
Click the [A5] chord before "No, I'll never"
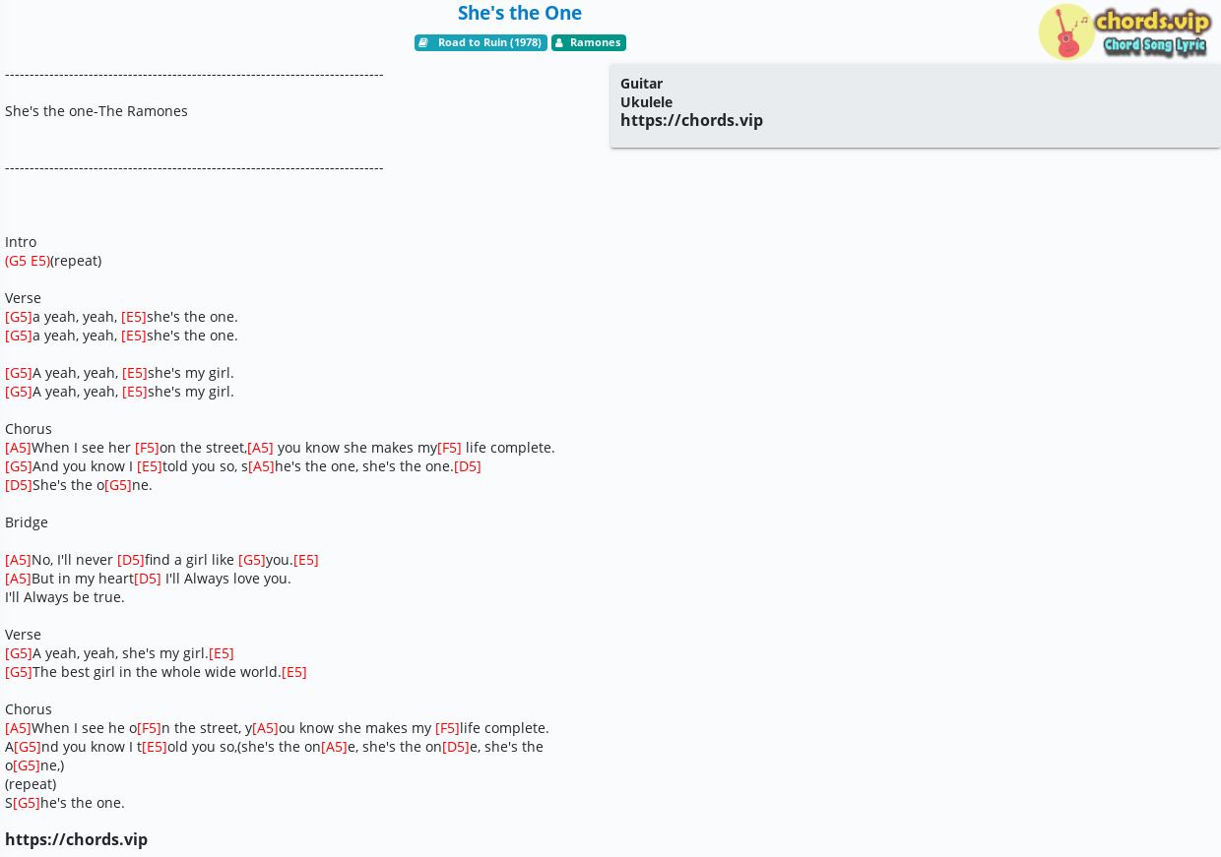tap(18, 560)
